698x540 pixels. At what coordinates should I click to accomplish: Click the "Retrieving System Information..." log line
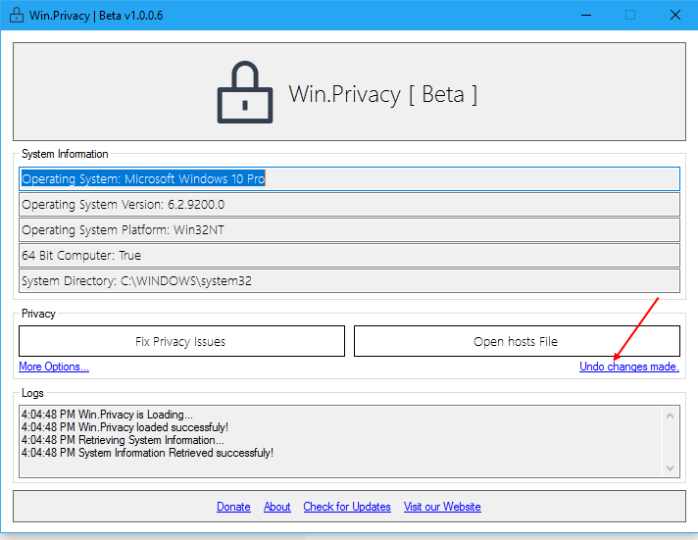123,440
